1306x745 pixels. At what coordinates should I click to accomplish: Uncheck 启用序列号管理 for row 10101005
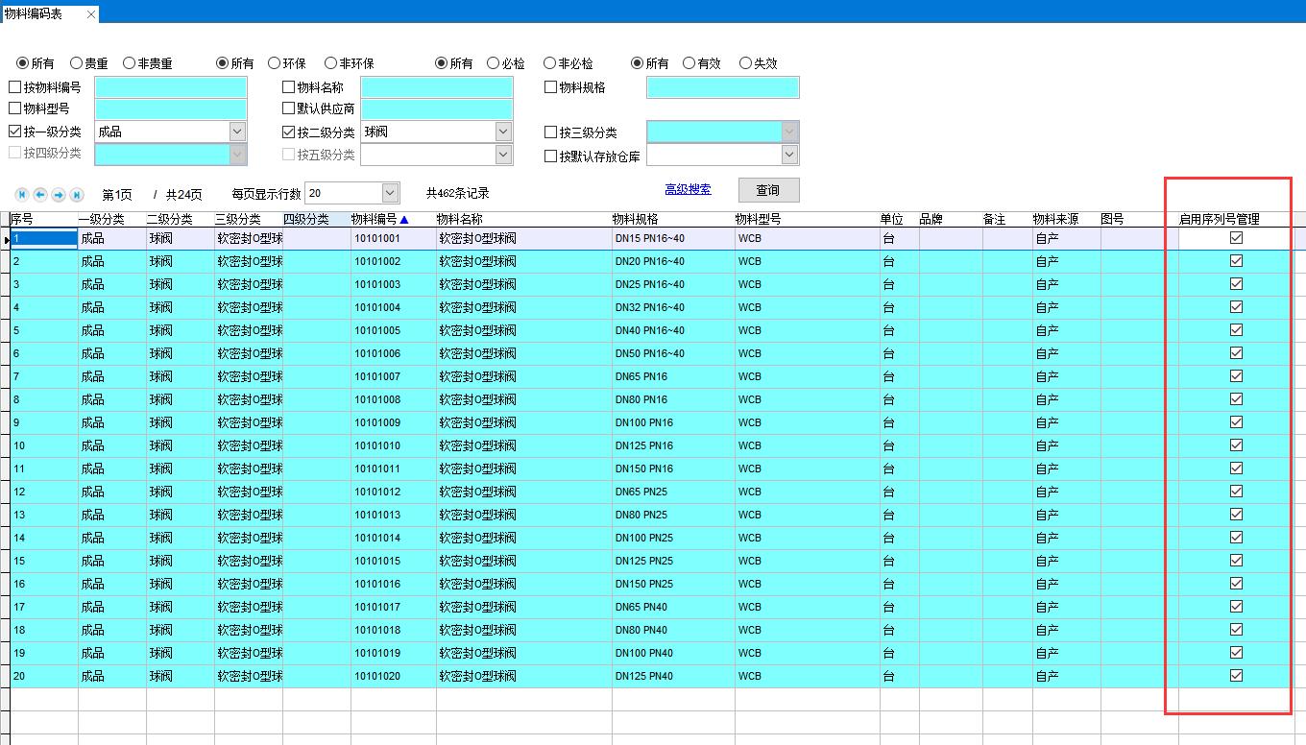[x=1236, y=330]
